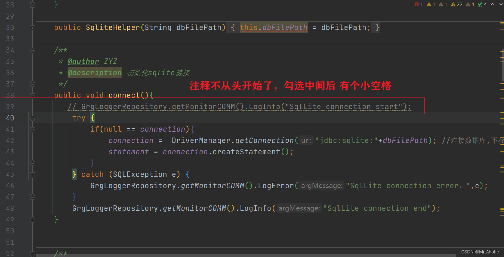504x257 pixels.
Task: Click 'DriverManager' on line 42
Action: 201,140
